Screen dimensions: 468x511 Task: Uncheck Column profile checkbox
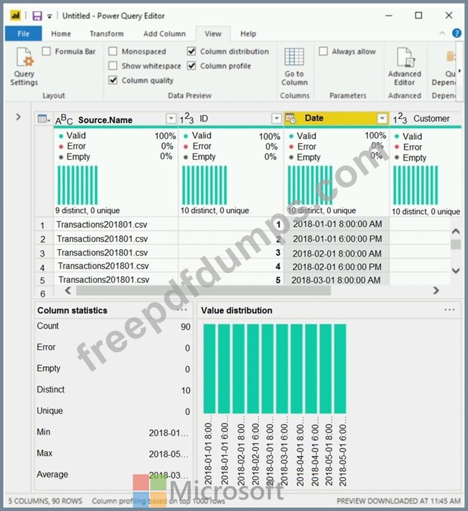(x=192, y=66)
